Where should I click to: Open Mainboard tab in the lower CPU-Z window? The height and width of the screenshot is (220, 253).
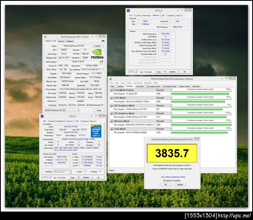click(60, 121)
